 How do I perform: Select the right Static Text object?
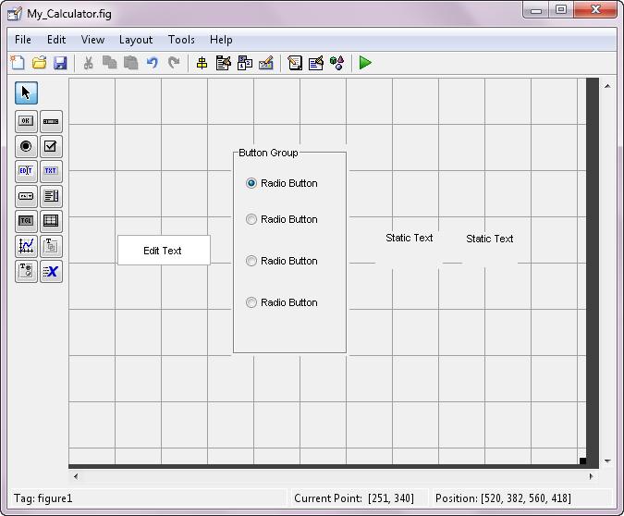pyautogui.click(x=489, y=239)
